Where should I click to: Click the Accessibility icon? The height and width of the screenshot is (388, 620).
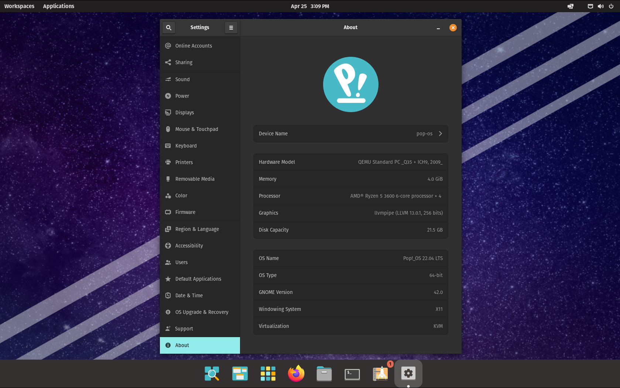point(168,246)
